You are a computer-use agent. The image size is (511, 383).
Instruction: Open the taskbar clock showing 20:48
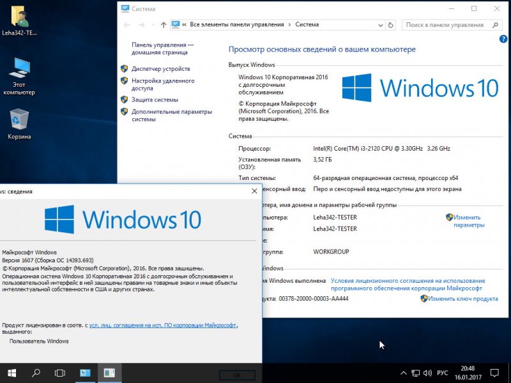point(468,373)
